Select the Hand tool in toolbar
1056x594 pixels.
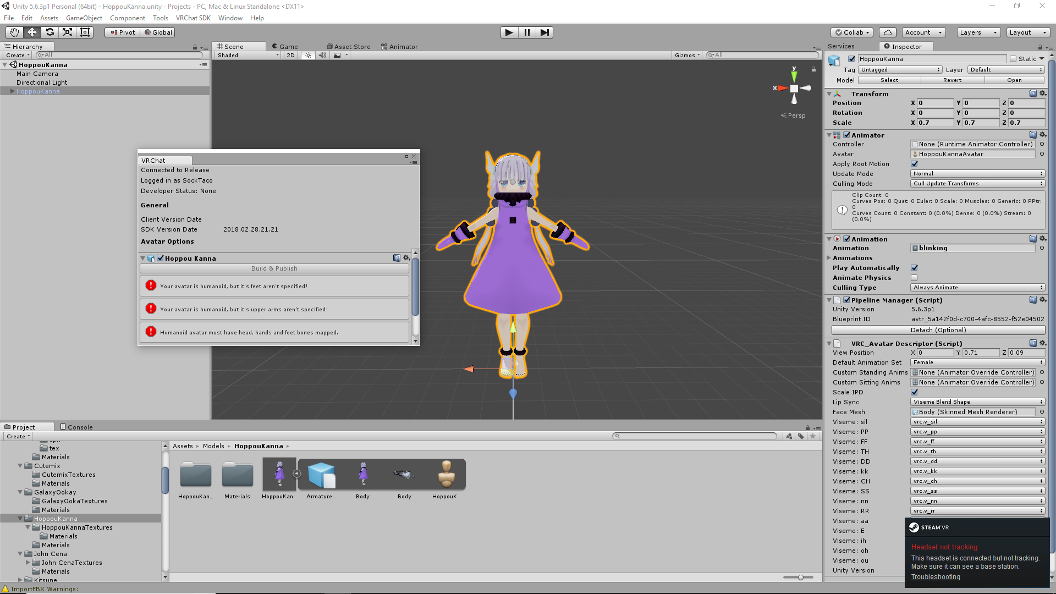(14, 32)
